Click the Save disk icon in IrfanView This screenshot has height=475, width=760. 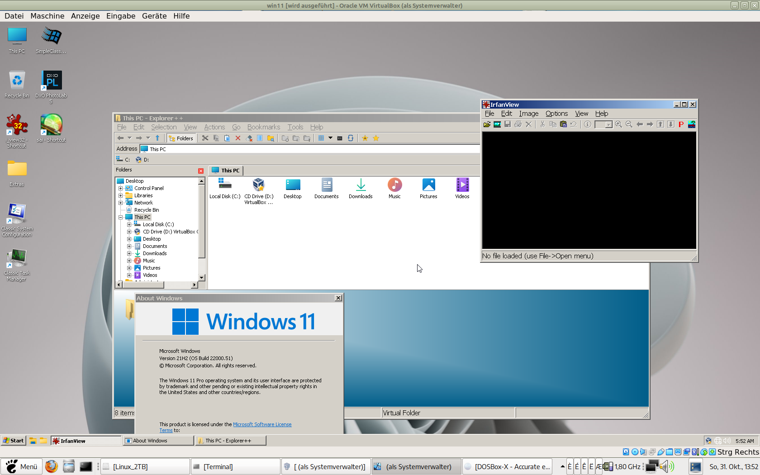pos(508,124)
